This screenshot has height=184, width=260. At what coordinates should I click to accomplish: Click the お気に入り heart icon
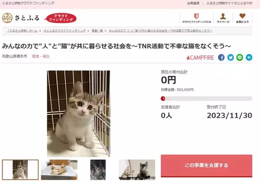[242, 16]
